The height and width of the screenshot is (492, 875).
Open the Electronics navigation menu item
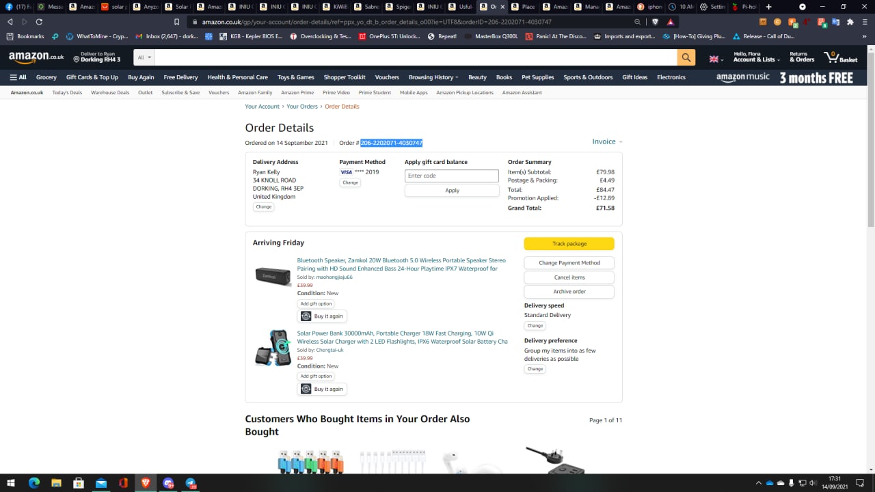pos(671,77)
